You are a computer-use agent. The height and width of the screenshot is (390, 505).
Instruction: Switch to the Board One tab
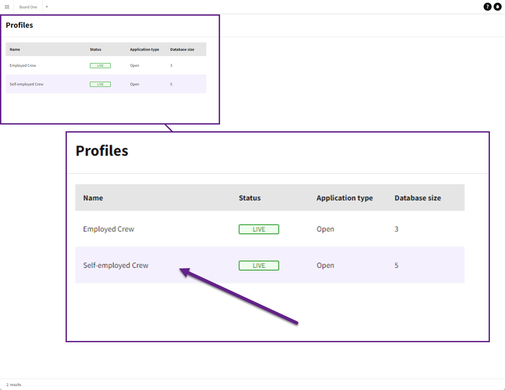point(28,7)
